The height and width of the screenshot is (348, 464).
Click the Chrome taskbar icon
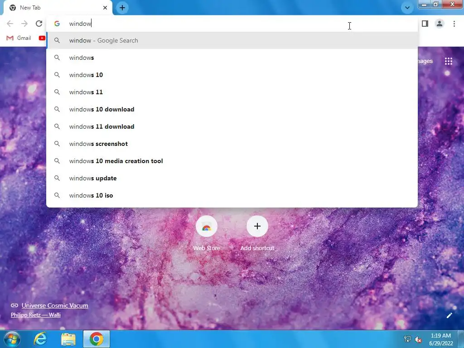[x=97, y=339]
